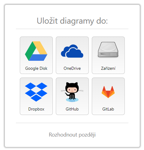144x150 pixels.
Task: Click the orange GitLab fox logo
Action: 108,92
